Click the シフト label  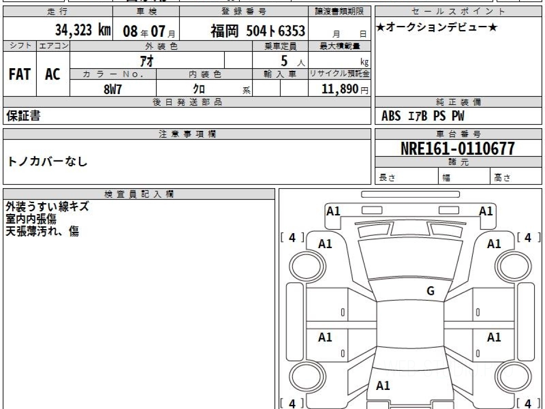[x=20, y=45]
